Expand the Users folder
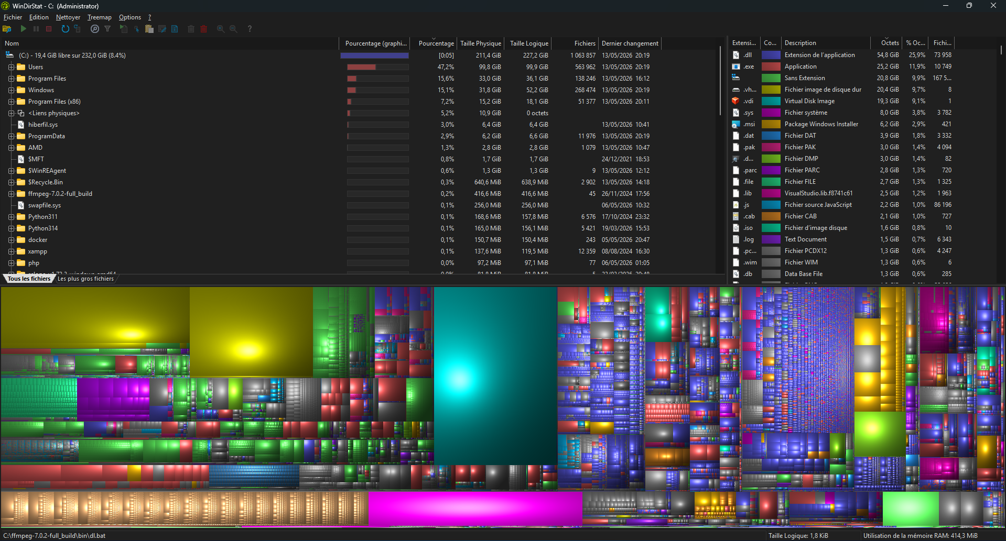Screen dimensions: 1006x541 coord(11,67)
